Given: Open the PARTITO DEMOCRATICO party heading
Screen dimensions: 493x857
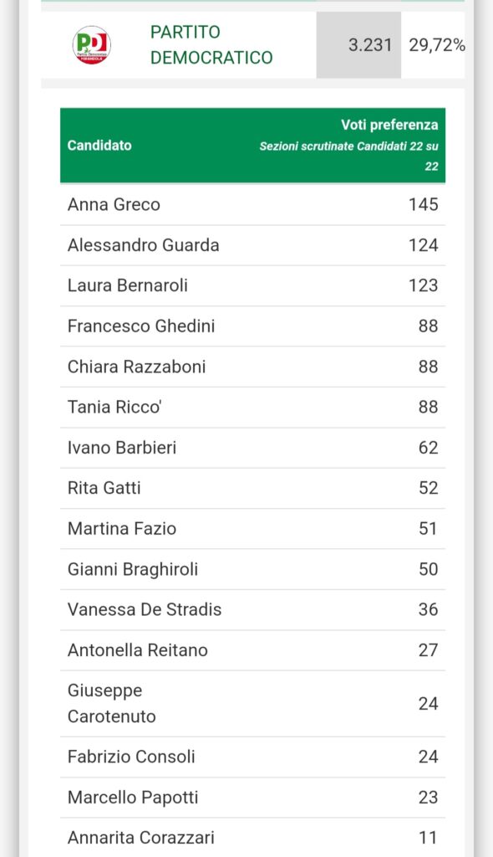Looking at the screenshot, I should [211, 45].
